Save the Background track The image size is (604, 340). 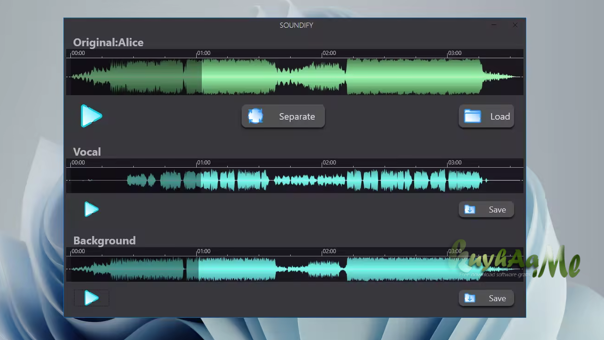486,298
